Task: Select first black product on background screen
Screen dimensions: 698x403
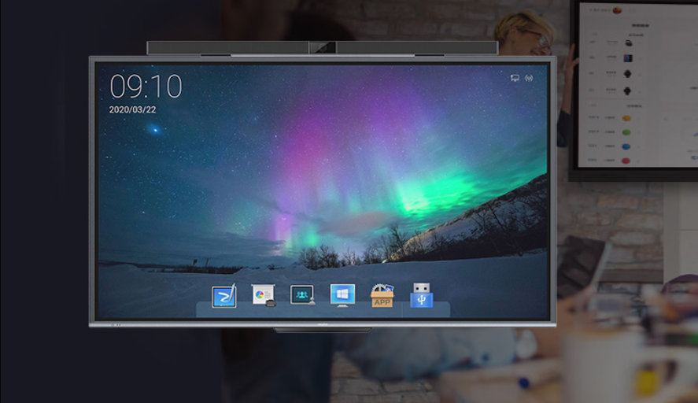Action: (628, 43)
